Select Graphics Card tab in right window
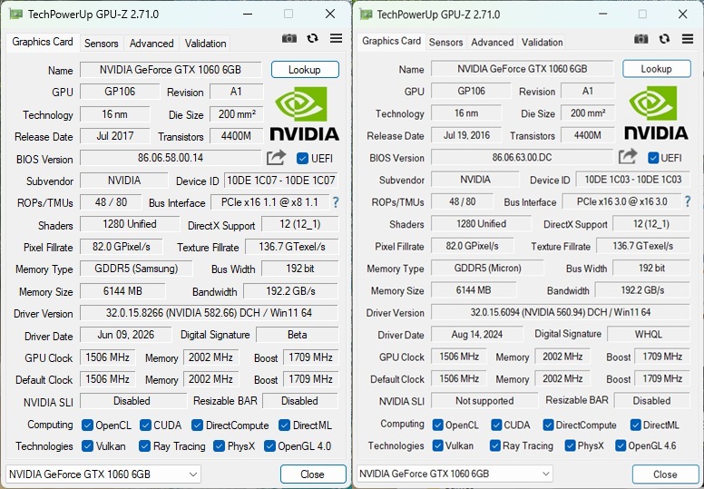Image resolution: width=704 pixels, height=489 pixels. [x=391, y=41]
